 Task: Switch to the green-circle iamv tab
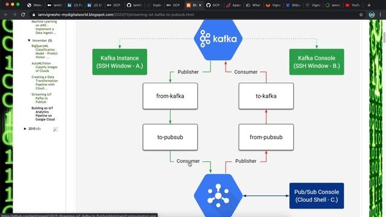point(332,5)
